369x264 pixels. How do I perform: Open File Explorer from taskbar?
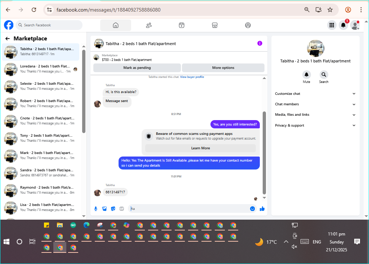[x=60, y=225]
